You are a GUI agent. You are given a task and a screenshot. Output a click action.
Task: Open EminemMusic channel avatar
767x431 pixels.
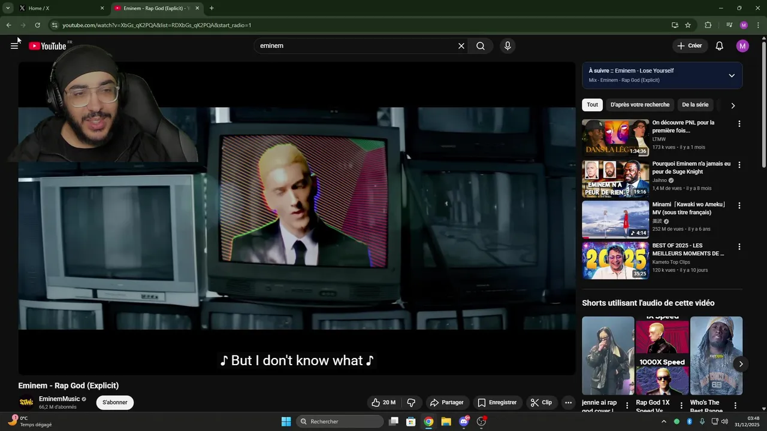click(26, 402)
